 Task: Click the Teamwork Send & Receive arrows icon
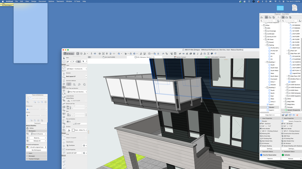[x=27, y=134]
